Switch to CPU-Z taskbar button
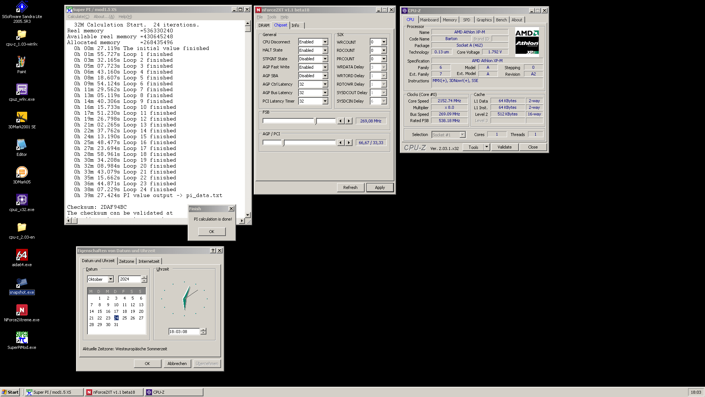 (174, 392)
